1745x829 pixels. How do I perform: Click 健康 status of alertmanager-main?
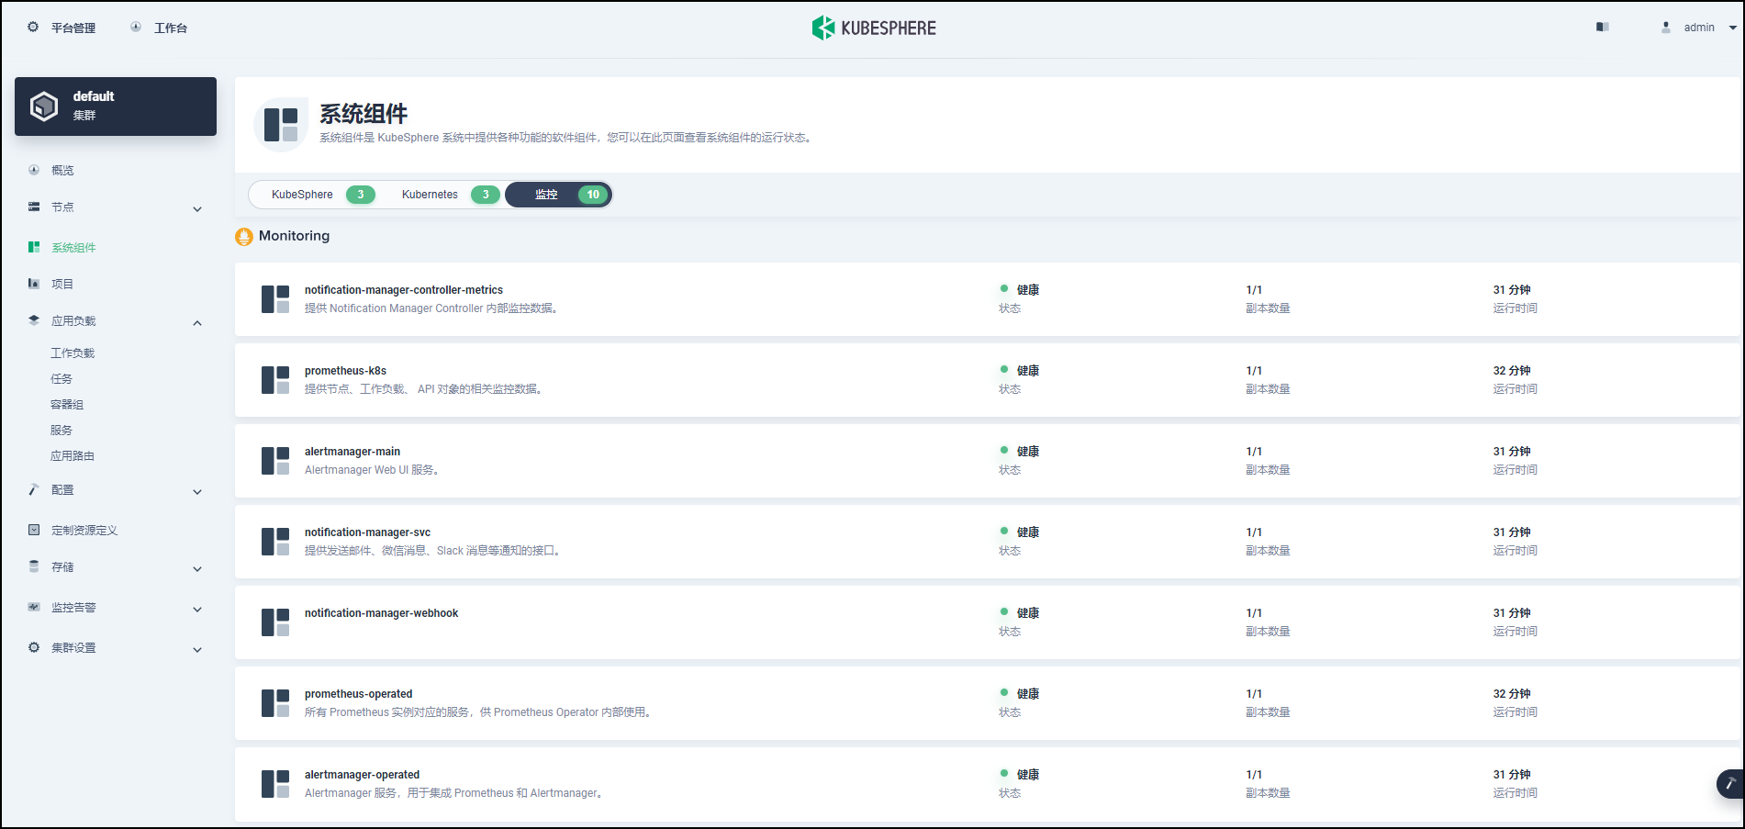click(1027, 452)
